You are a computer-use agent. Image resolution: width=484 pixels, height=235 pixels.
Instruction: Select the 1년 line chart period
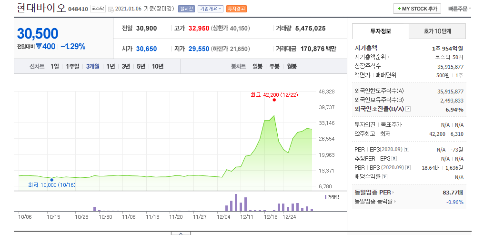coord(111,66)
